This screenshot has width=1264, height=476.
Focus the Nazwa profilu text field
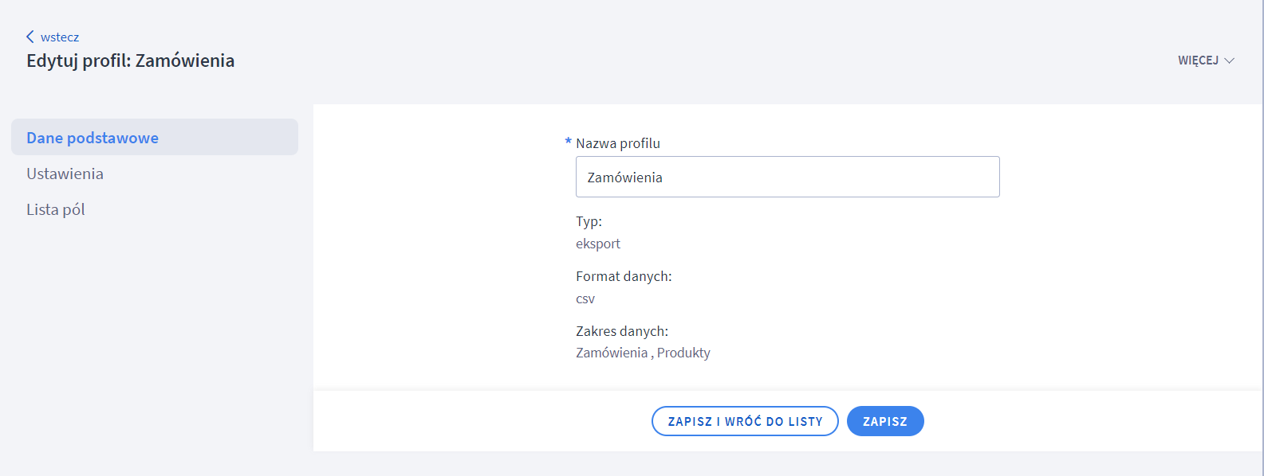(787, 177)
